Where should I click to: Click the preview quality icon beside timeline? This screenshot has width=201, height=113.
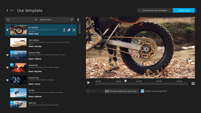193,83
